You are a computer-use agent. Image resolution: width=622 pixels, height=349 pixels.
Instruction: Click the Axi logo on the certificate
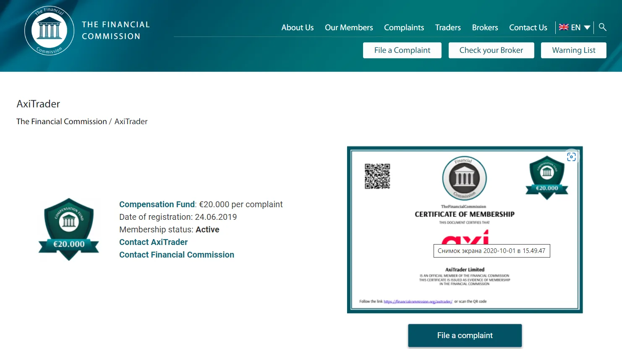tap(465, 237)
